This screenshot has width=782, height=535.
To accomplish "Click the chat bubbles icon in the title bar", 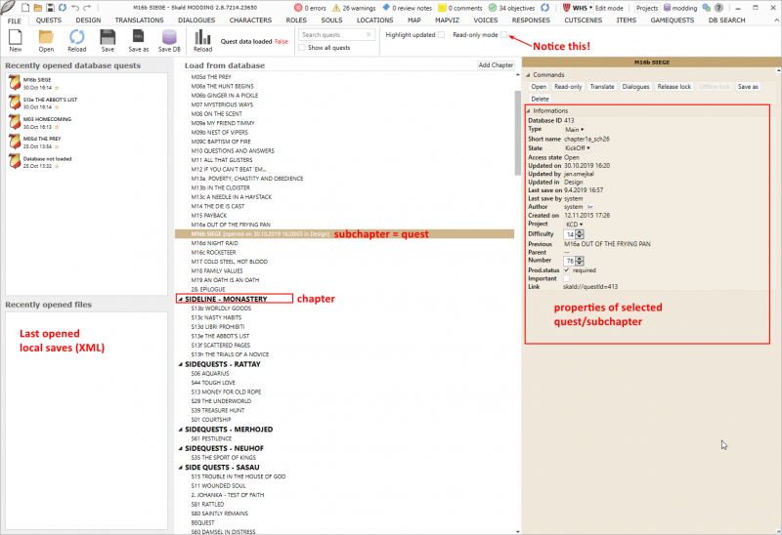I will (x=706, y=8).
